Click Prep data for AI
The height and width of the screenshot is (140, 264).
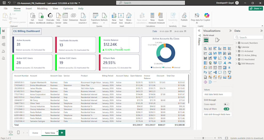pos(197,18)
